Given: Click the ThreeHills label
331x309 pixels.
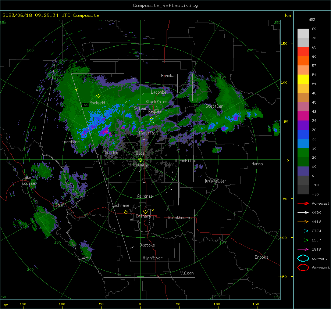Looking at the screenshot, I should [x=185, y=161].
